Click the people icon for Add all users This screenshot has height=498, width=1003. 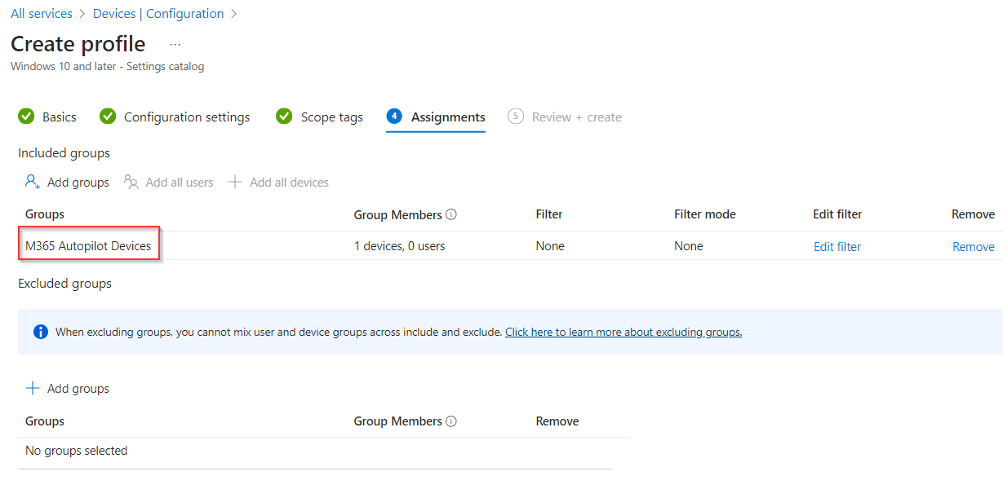(131, 182)
